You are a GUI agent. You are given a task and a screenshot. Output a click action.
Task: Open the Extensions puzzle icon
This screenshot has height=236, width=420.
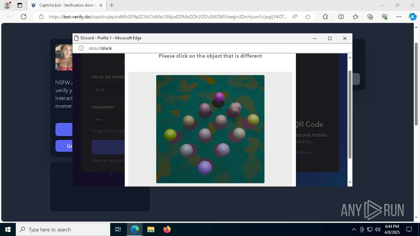coord(325,17)
